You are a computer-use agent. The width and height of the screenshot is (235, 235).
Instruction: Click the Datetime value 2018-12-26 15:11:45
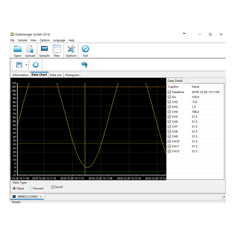206,92
